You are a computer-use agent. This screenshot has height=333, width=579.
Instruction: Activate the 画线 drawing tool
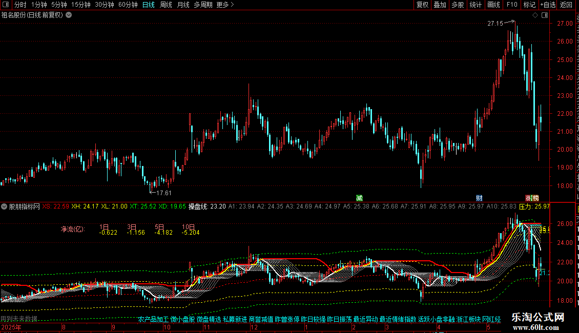(493, 5)
